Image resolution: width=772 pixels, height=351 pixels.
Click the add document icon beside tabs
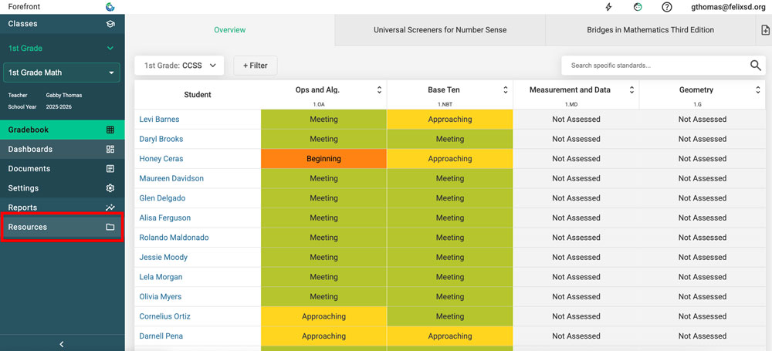click(764, 30)
